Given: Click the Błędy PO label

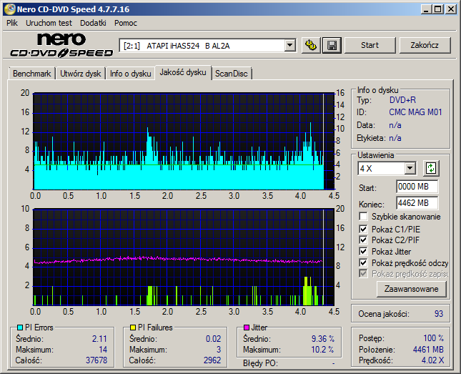Looking at the screenshot, I should pos(260,363).
